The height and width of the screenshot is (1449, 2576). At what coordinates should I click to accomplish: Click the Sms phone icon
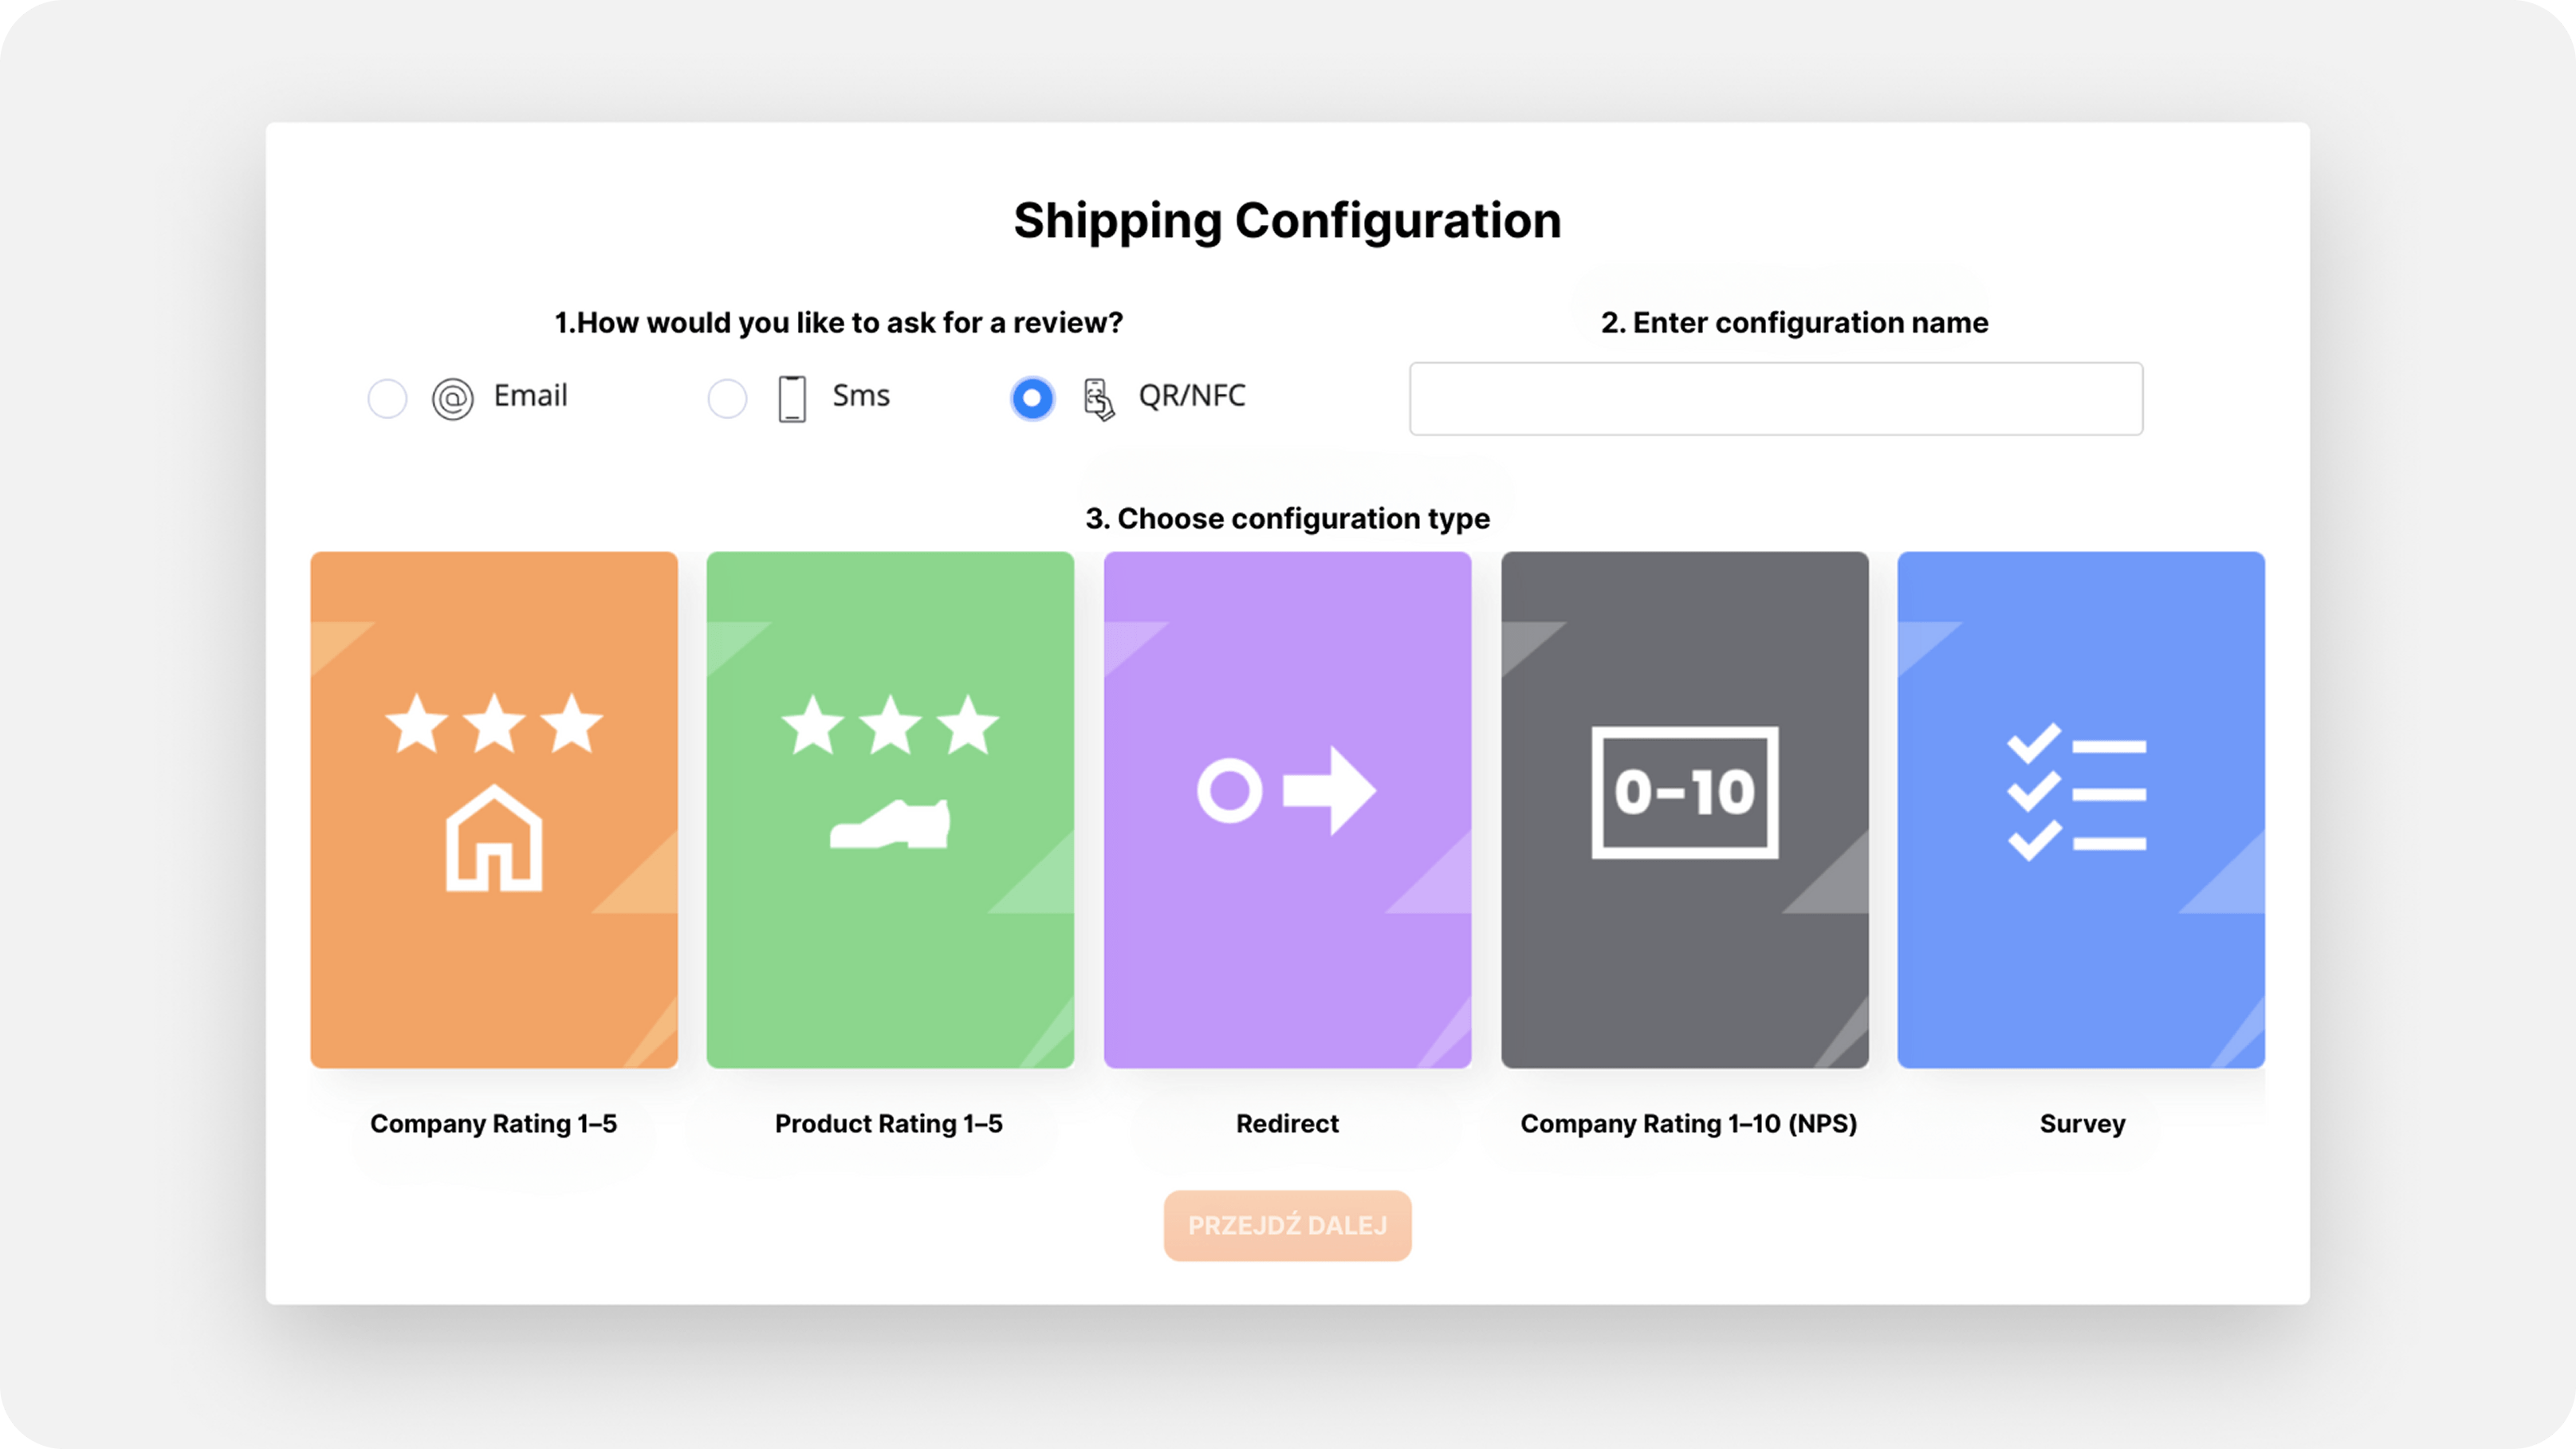[792, 398]
